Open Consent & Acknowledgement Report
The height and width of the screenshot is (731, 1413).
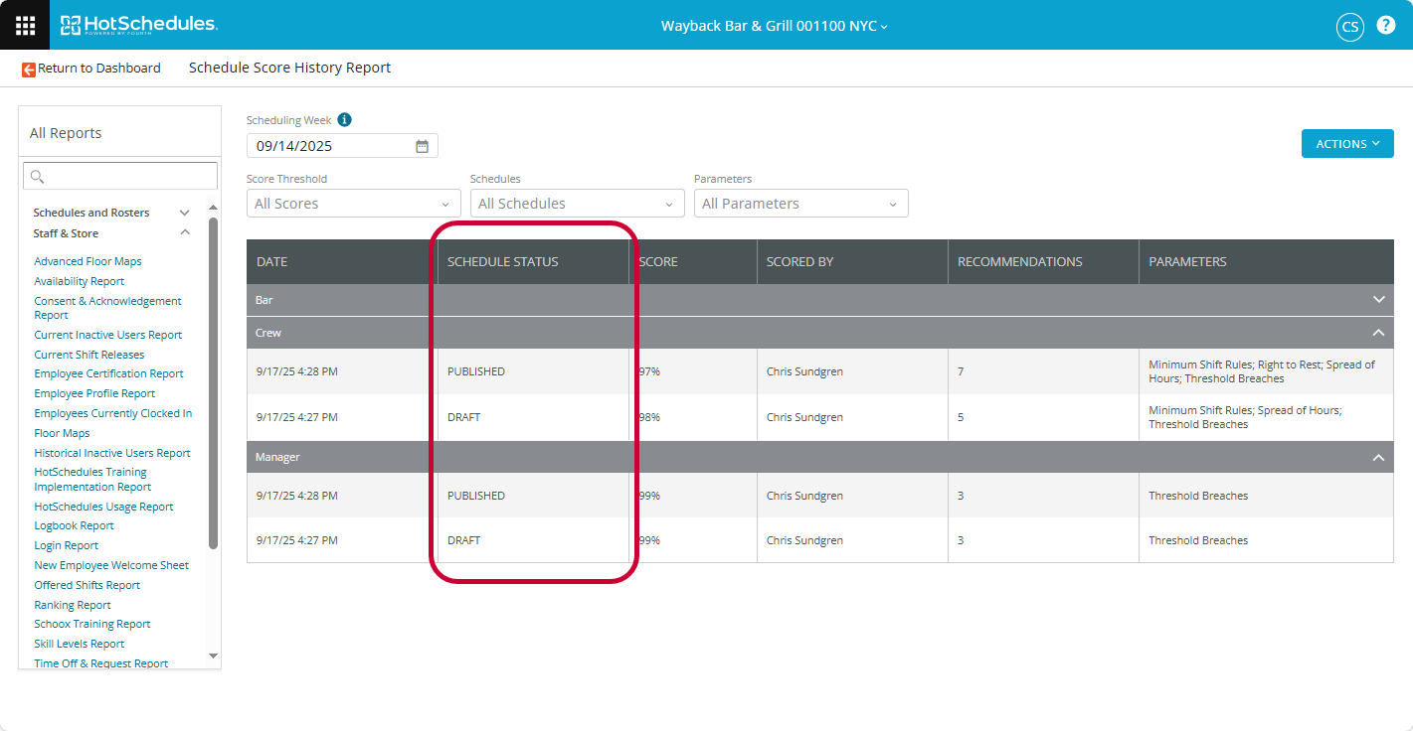click(x=107, y=308)
